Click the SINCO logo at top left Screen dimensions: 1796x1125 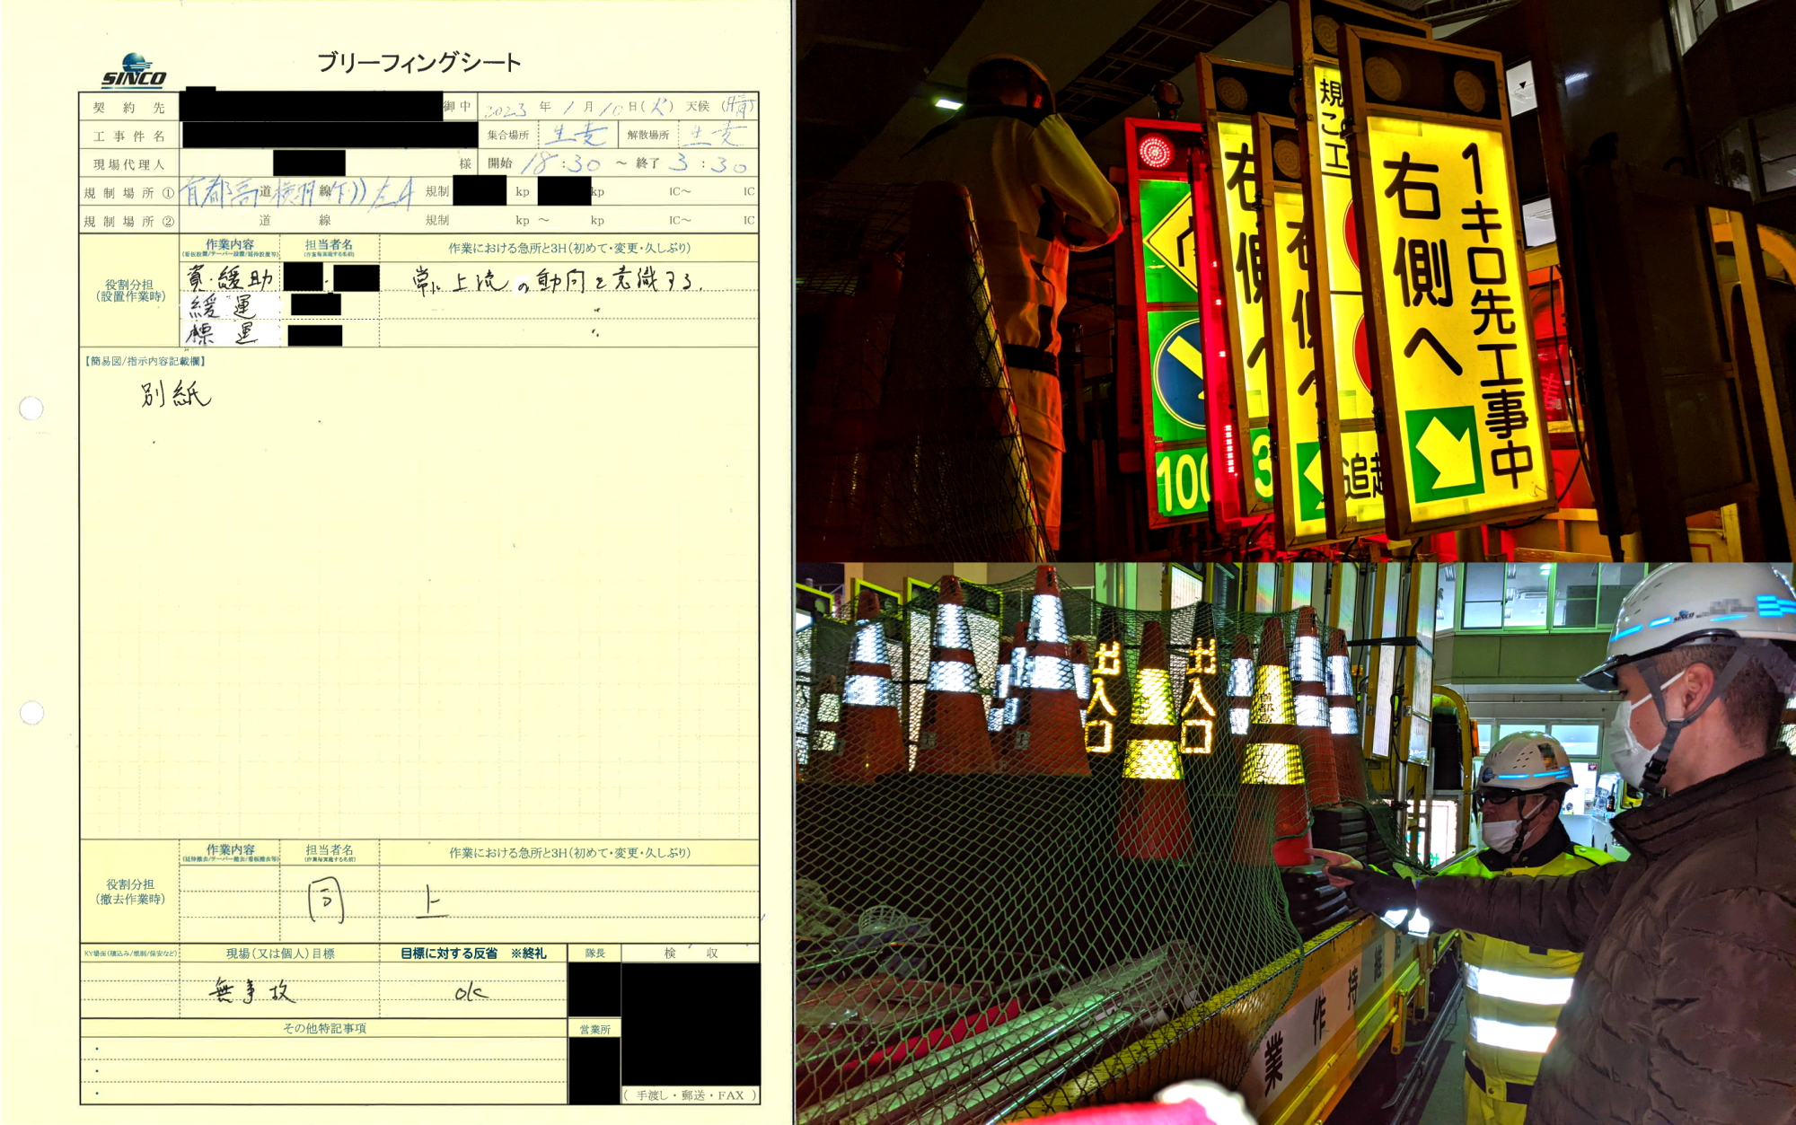(x=134, y=71)
